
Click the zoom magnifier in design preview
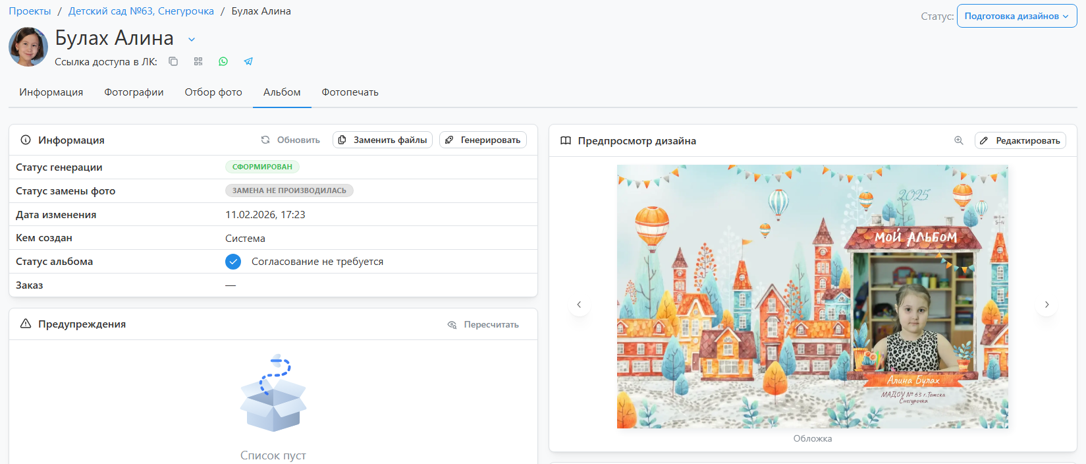pos(959,140)
